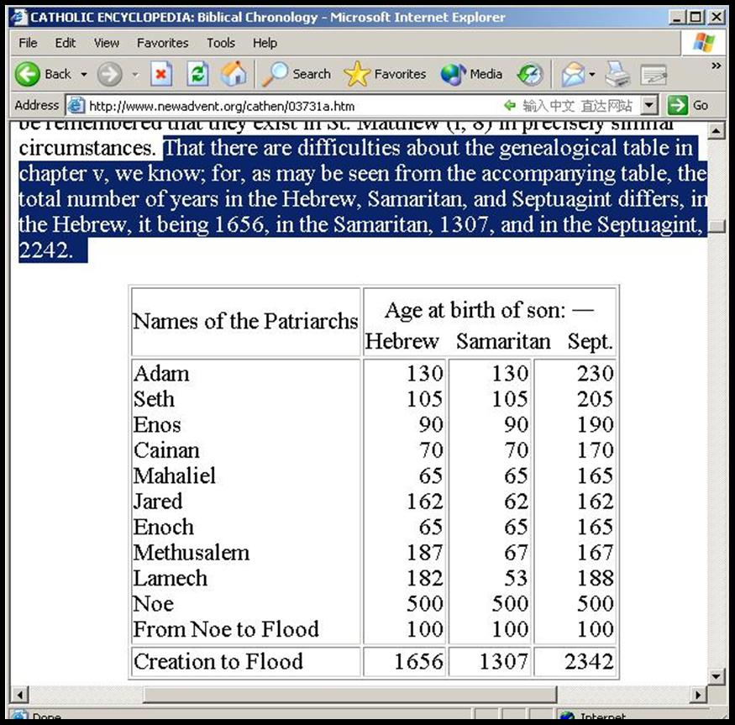Refresh the page with the green arrows icon
735x725 pixels.
[197, 74]
